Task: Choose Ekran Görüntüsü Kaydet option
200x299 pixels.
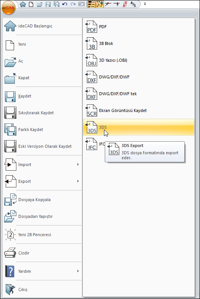Action: pos(139,110)
